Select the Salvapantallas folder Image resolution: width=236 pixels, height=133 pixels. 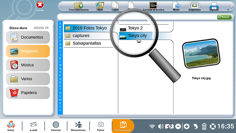[89, 43]
